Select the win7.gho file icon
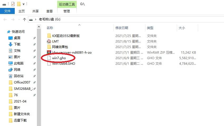 [49, 58]
